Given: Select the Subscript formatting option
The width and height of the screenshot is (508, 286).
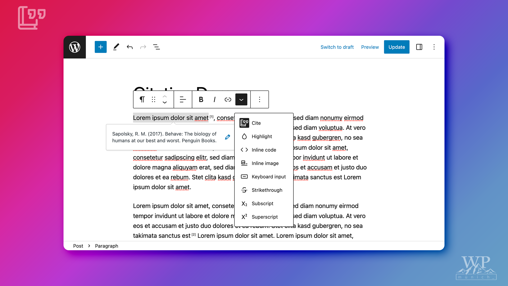Looking at the screenshot, I should pyautogui.click(x=262, y=203).
